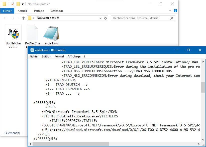Click Notepad scroll left arrow

[x=30, y=144]
